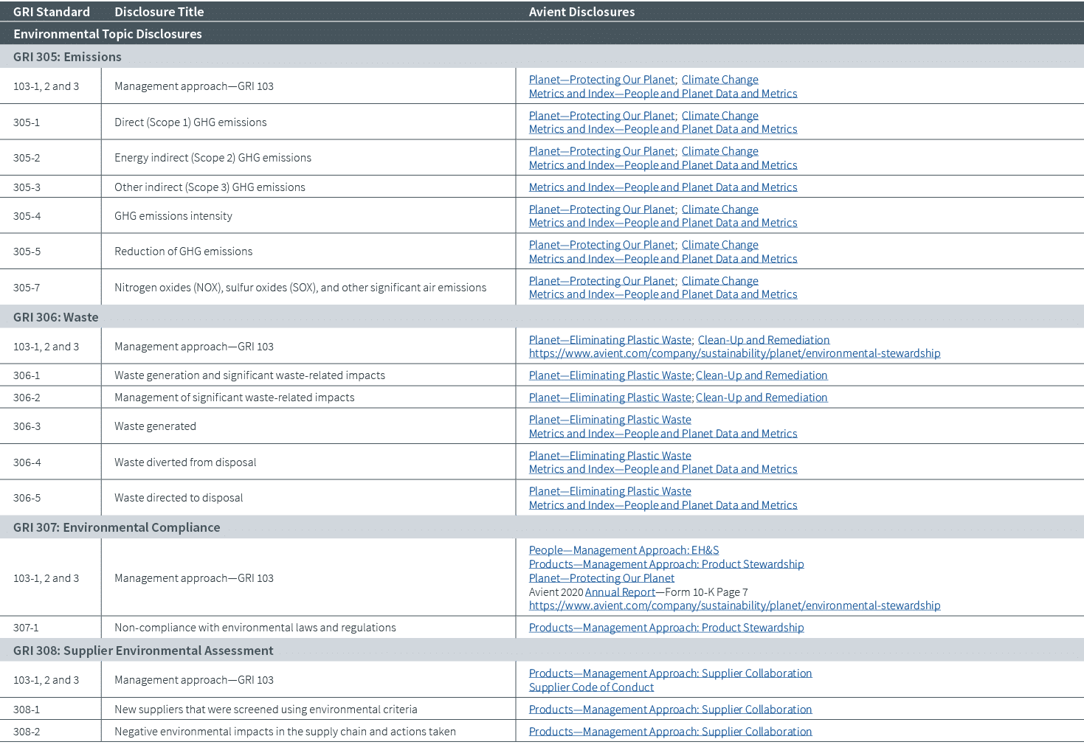This screenshot has height=756, width=1084.
Task: Select the GRI 305: Emissions section header
Action: point(67,57)
